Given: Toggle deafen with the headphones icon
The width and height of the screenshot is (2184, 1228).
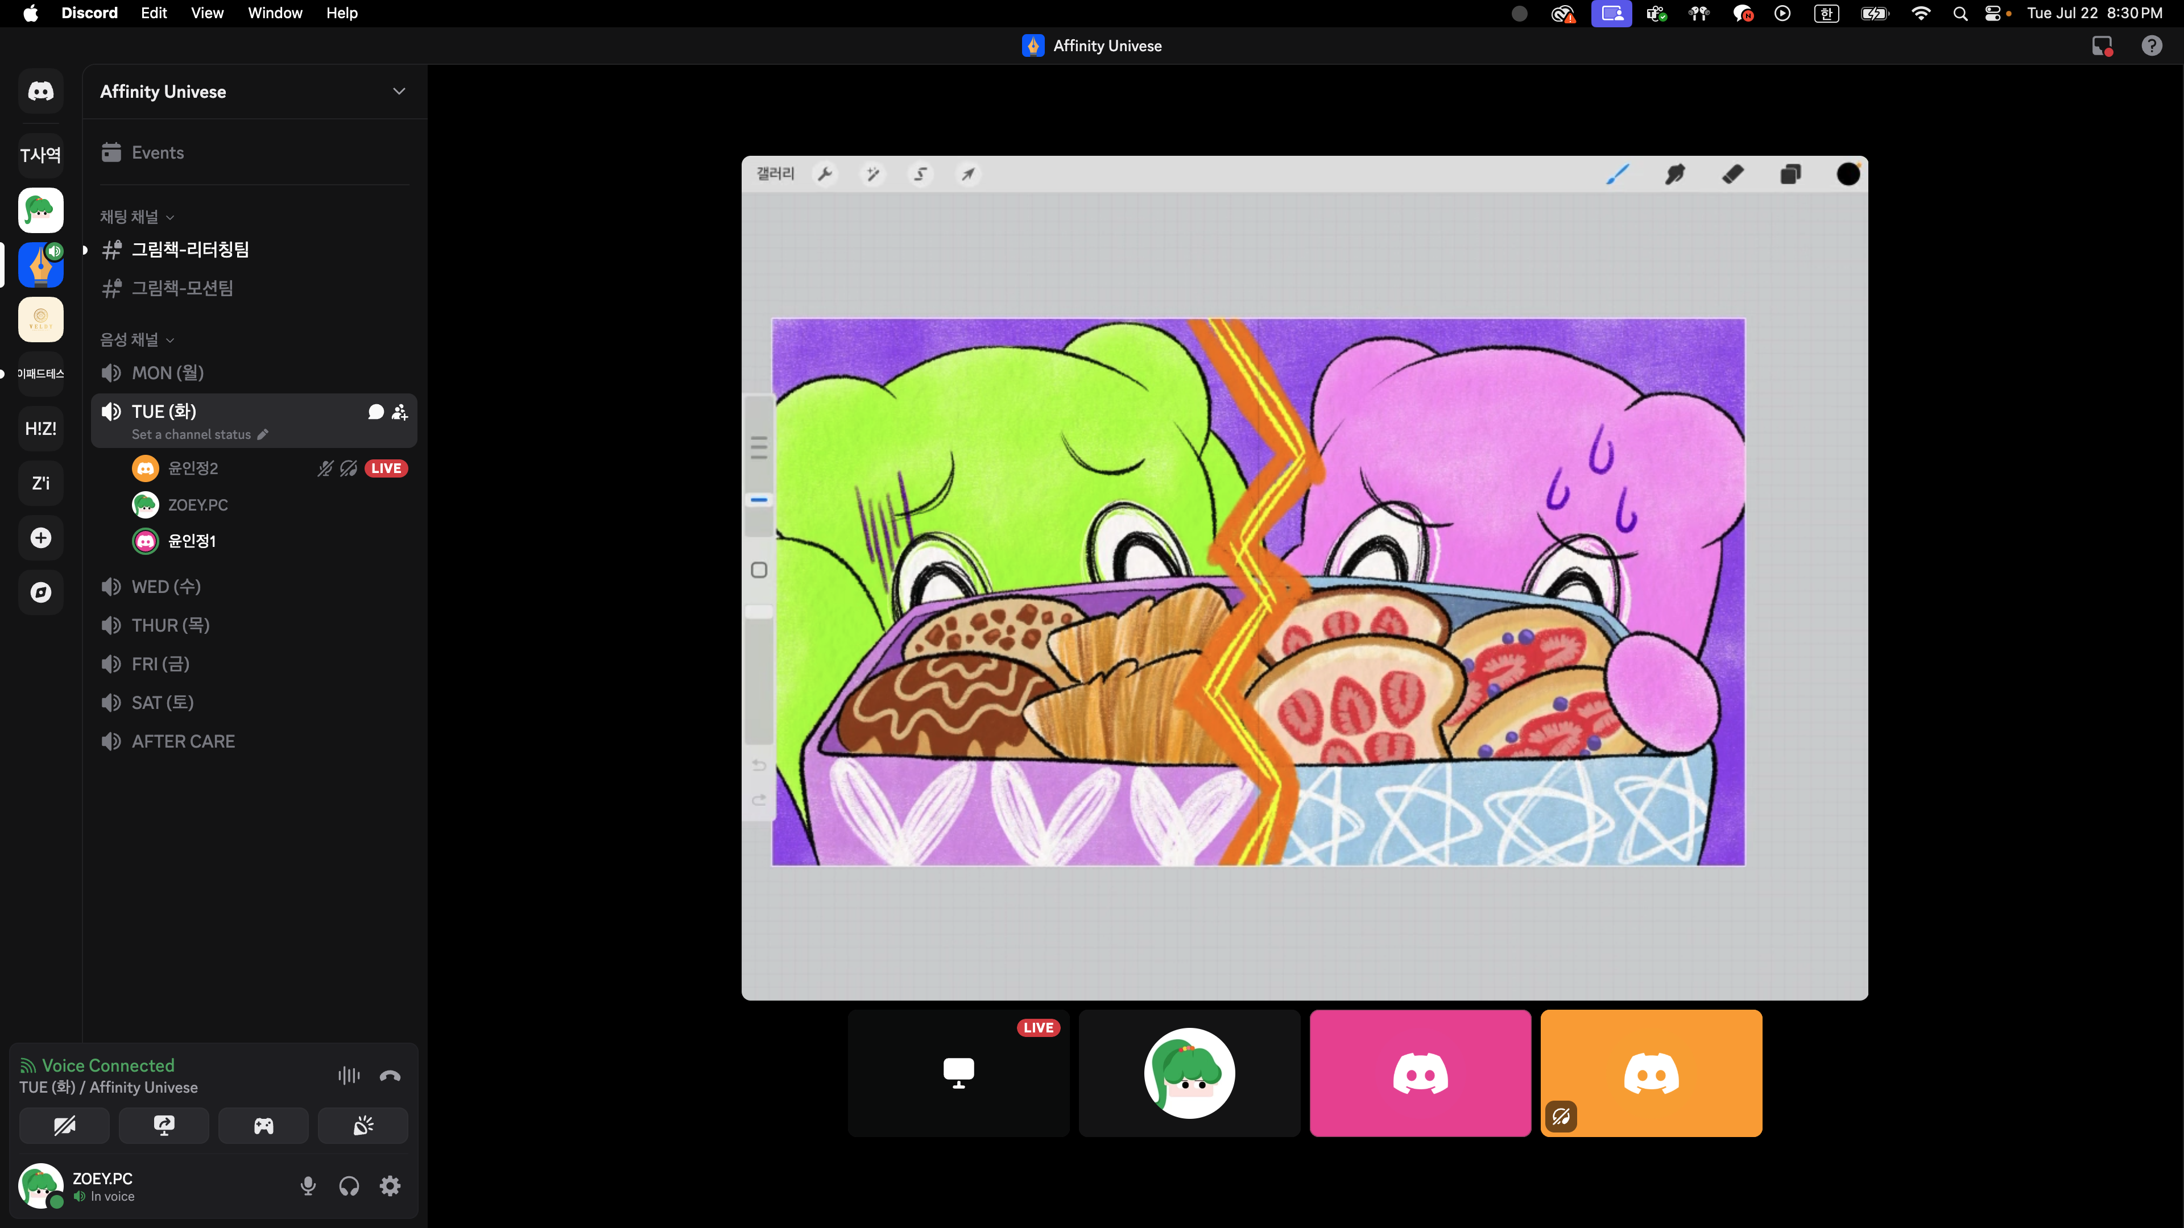Looking at the screenshot, I should pyautogui.click(x=349, y=1185).
